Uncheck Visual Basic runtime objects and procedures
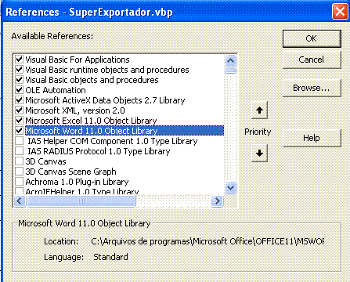 pos(19,70)
